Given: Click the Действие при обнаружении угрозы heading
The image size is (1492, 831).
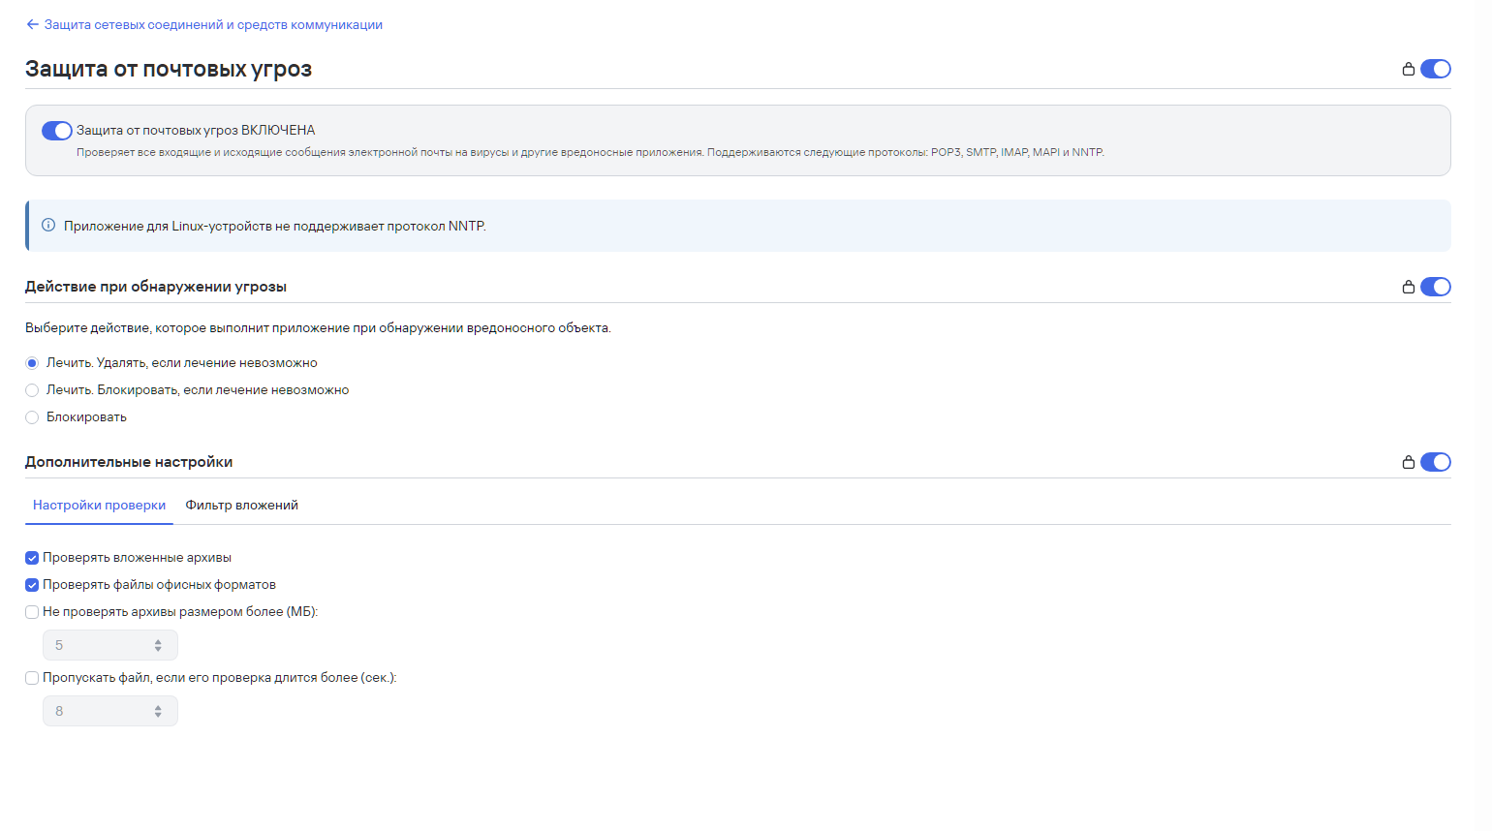Looking at the screenshot, I should (156, 287).
